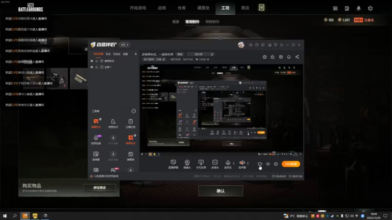This screenshot has width=392, height=220.
Task: Open the 视频连麦 tool in the toolbox
Action: click(x=96, y=140)
